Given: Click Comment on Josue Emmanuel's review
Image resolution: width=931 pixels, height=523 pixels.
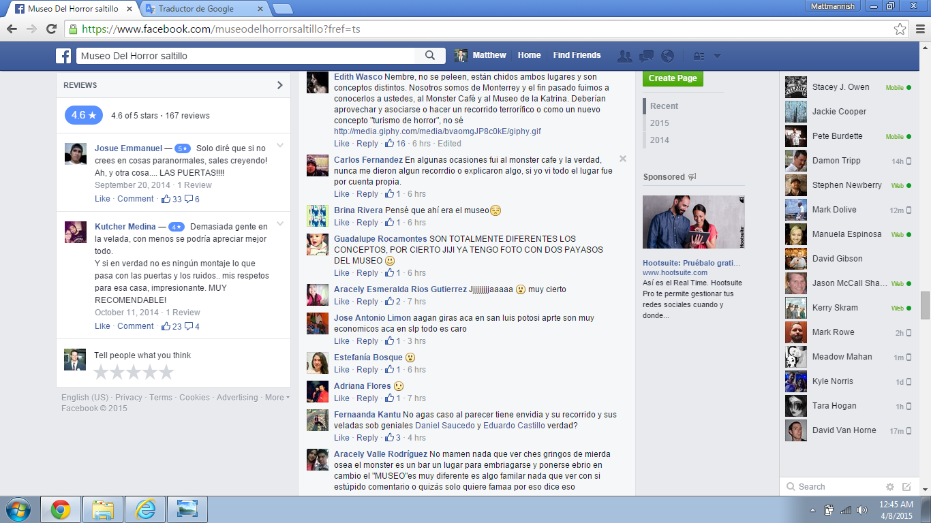Looking at the screenshot, I should click(x=136, y=199).
